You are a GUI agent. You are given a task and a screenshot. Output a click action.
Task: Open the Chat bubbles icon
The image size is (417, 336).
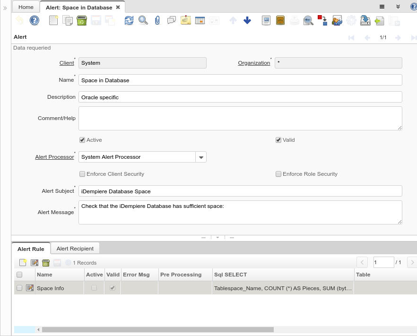point(171,20)
